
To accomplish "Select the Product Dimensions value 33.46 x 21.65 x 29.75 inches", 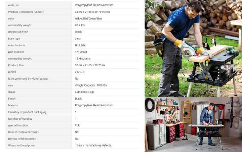I will [92, 12].
